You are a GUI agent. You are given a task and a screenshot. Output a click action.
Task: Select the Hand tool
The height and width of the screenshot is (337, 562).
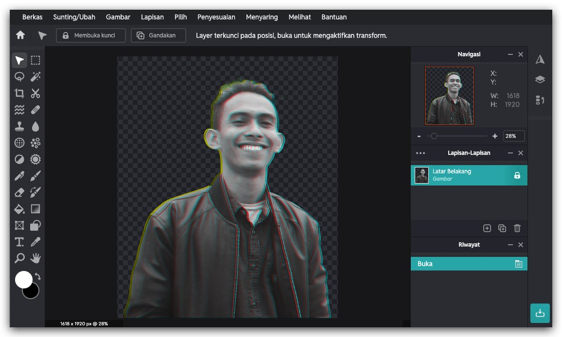pyautogui.click(x=35, y=258)
